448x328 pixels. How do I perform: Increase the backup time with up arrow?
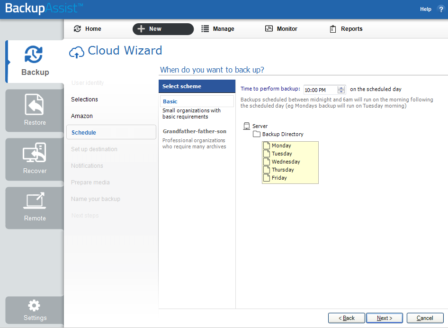click(x=341, y=88)
